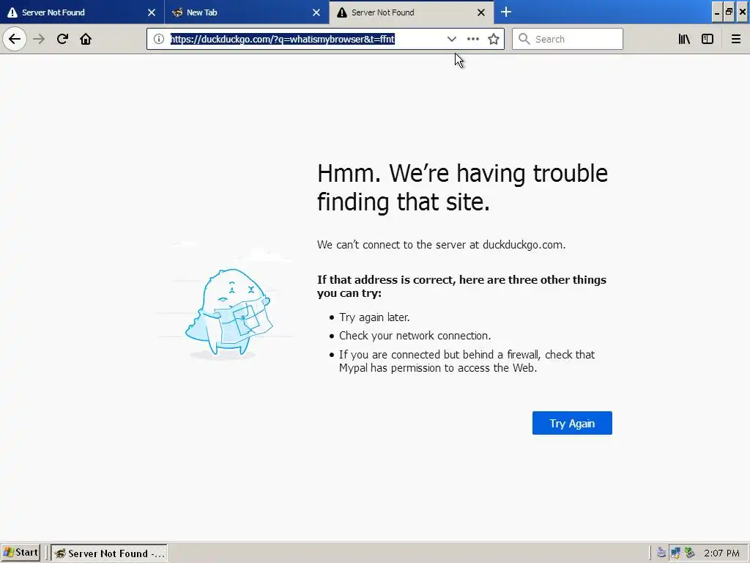The width and height of the screenshot is (750, 563).
Task: Click the network tray icon
Action: tap(675, 553)
